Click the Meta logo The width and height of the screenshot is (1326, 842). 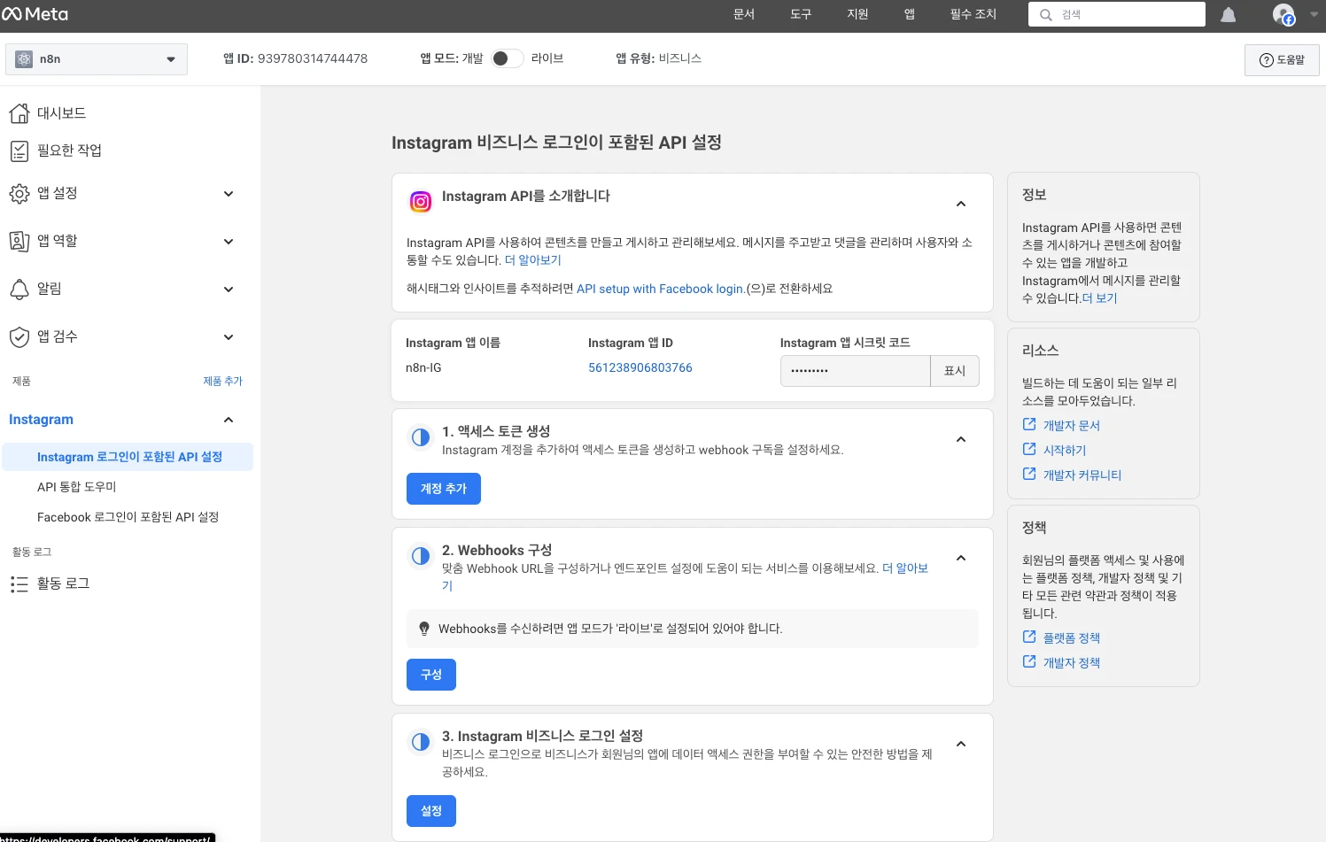[x=35, y=14]
